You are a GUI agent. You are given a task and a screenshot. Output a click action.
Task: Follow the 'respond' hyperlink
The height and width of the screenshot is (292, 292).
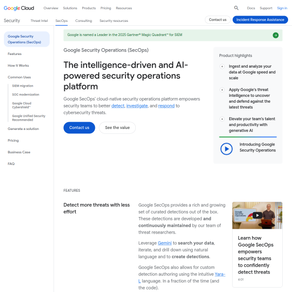tap(166, 106)
